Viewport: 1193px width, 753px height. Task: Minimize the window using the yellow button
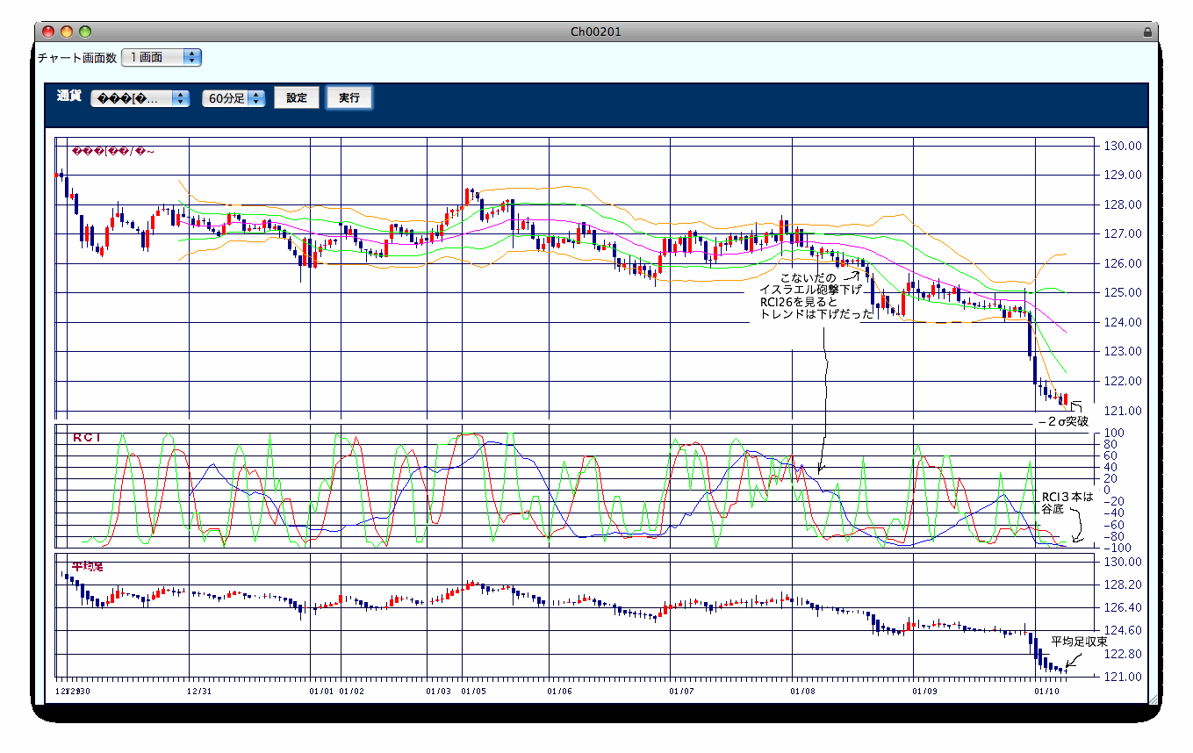[67, 32]
